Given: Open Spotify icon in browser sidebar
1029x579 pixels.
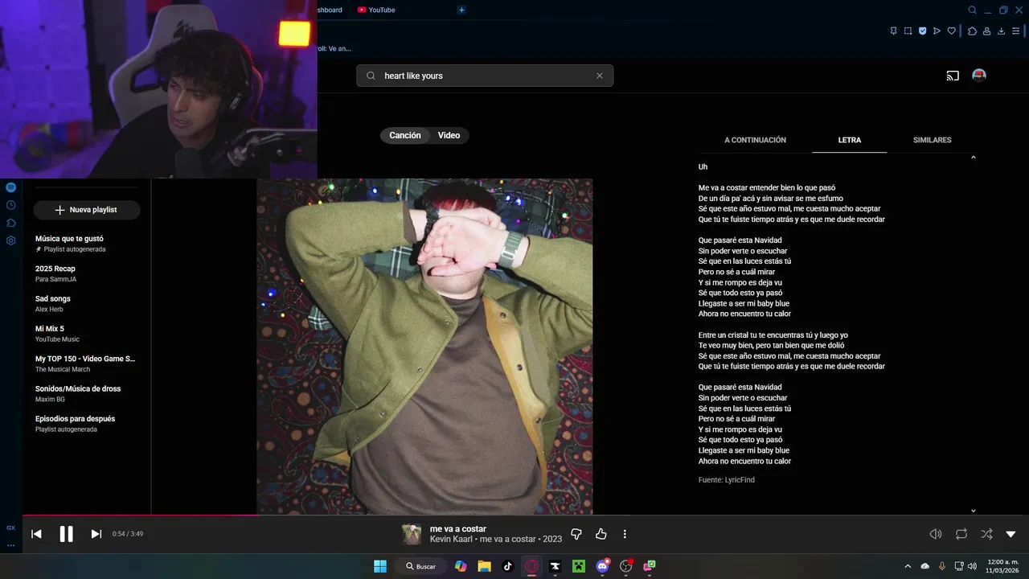Looking at the screenshot, I should [x=11, y=187].
